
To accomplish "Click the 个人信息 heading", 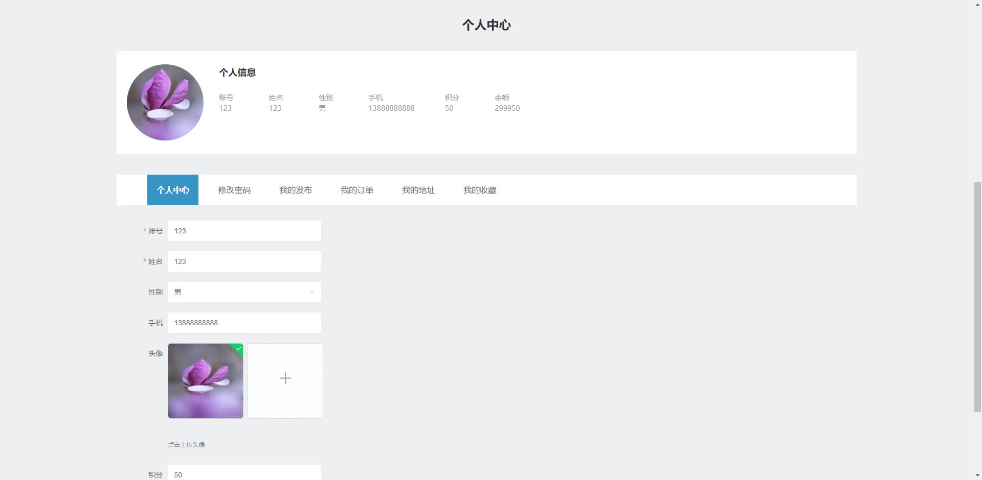I will (237, 73).
